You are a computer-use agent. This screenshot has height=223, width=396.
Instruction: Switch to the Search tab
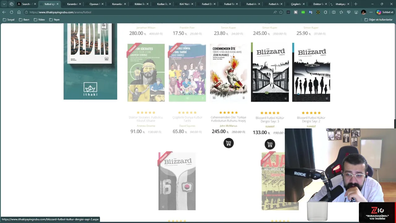pyautogui.click(x=26, y=4)
